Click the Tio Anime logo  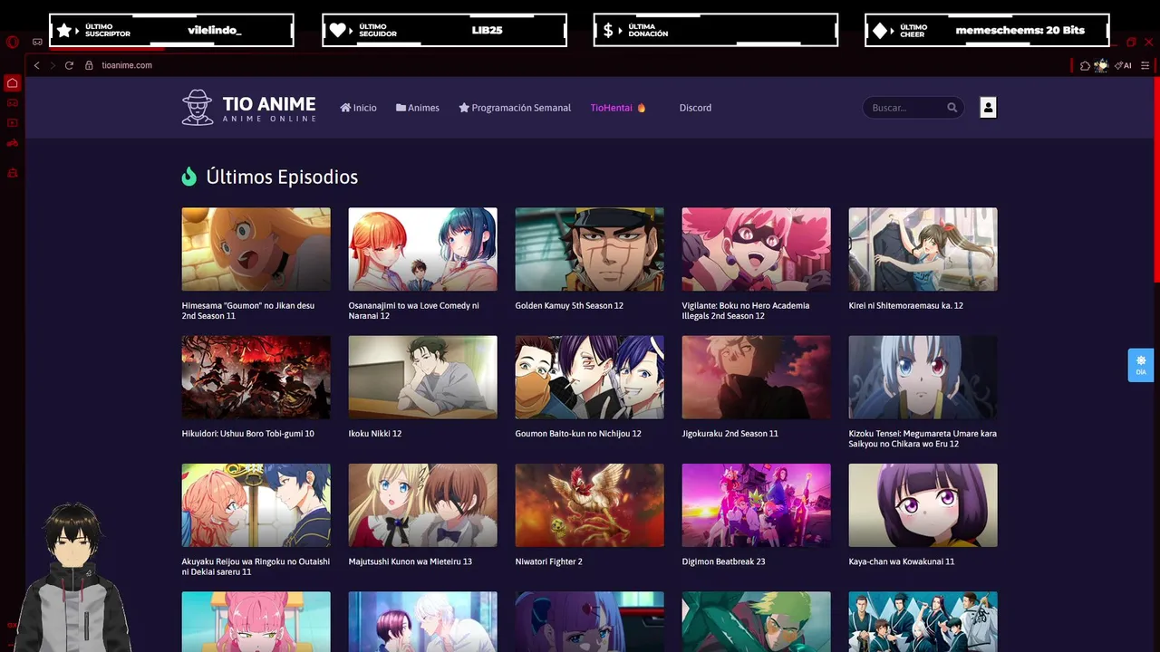point(249,107)
